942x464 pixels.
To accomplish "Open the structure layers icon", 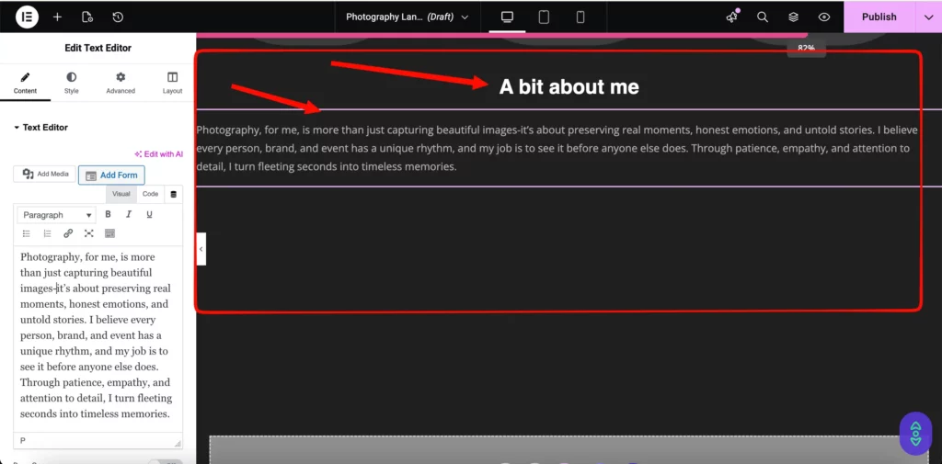I will pyautogui.click(x=794, y=17).
